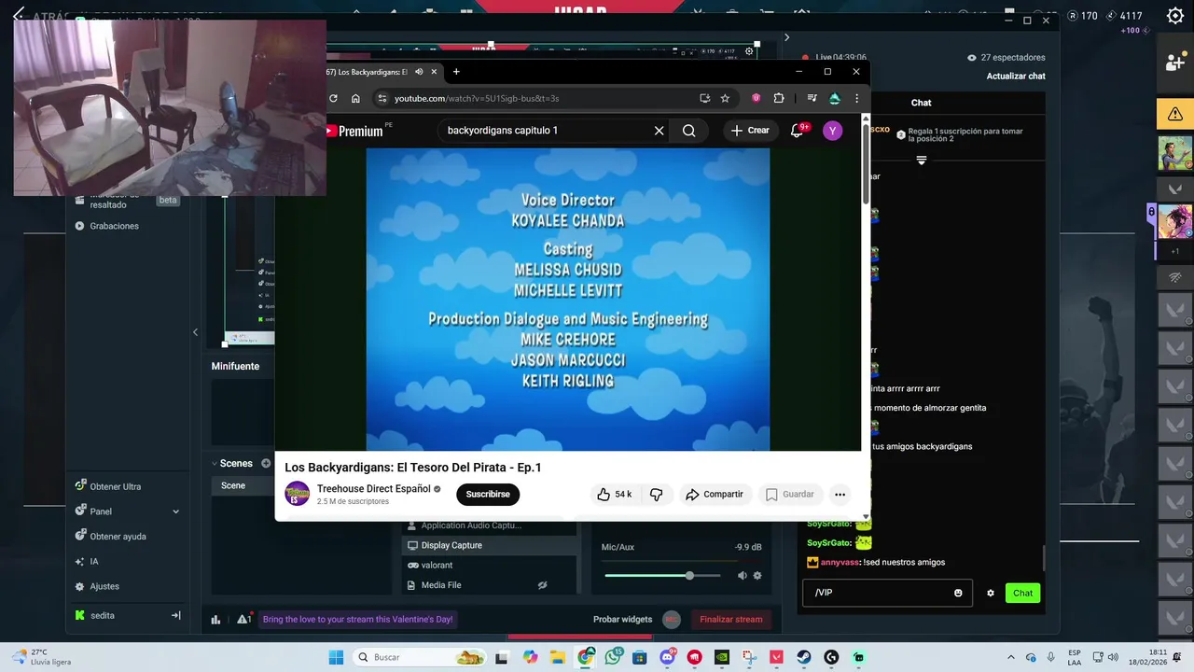Click Treehouse Direct channel avatar
The image size is (1194, 672).
tap(298, 494)
